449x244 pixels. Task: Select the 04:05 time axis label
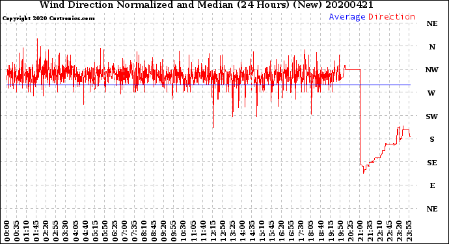point(75,231)
